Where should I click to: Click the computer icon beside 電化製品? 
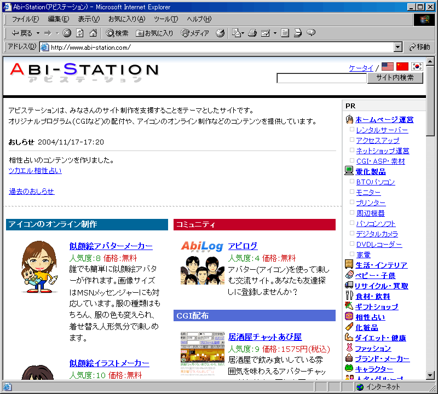(349, 171)
